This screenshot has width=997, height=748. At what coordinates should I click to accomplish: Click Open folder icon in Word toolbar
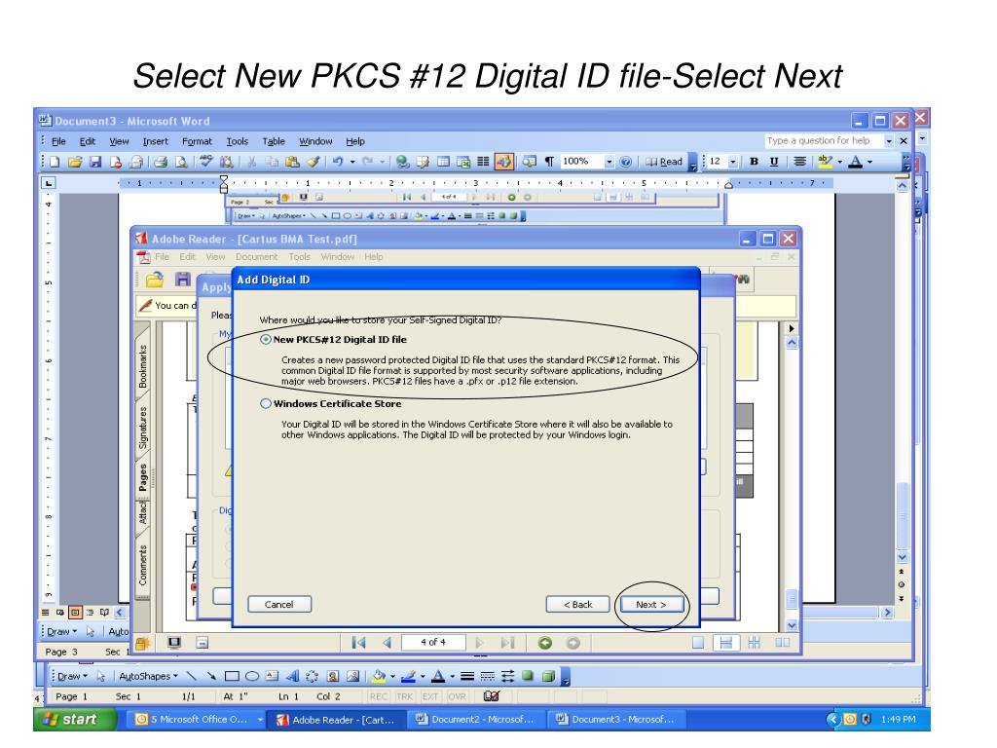[75, 162]
